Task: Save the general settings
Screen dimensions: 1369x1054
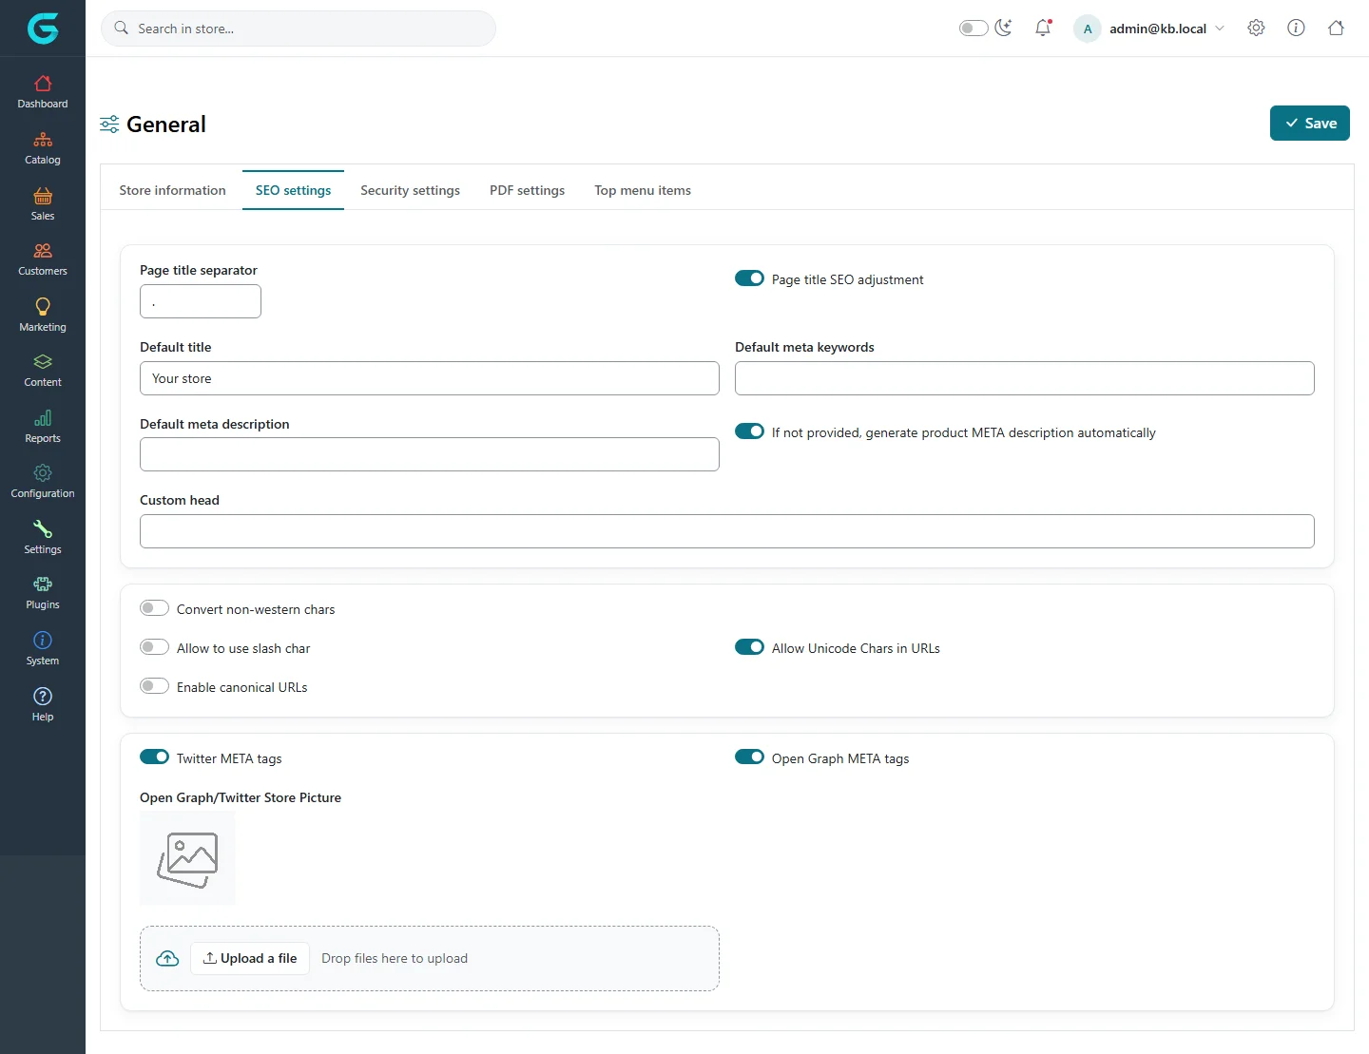Action: point(1309,124)
